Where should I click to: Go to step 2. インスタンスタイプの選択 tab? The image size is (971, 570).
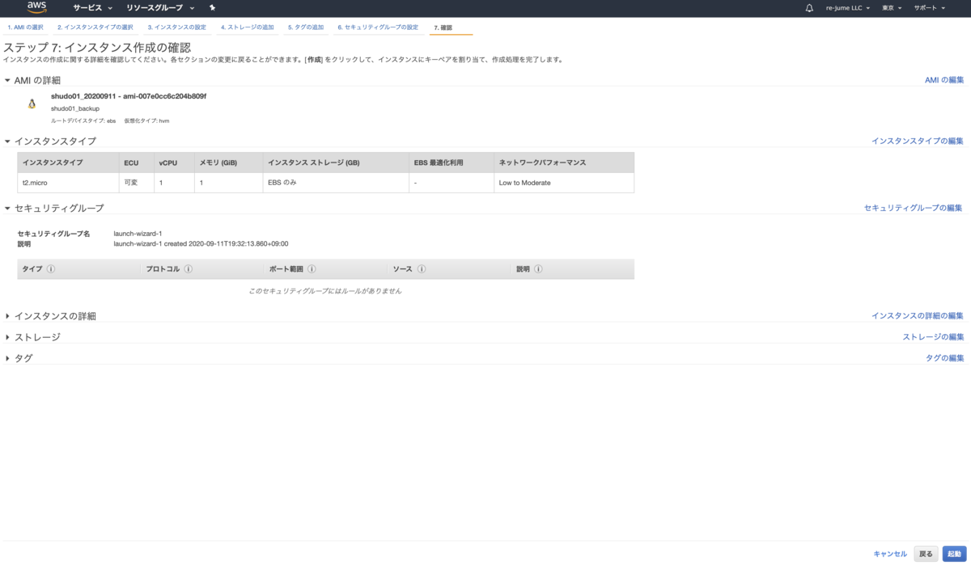coord(95,27)
